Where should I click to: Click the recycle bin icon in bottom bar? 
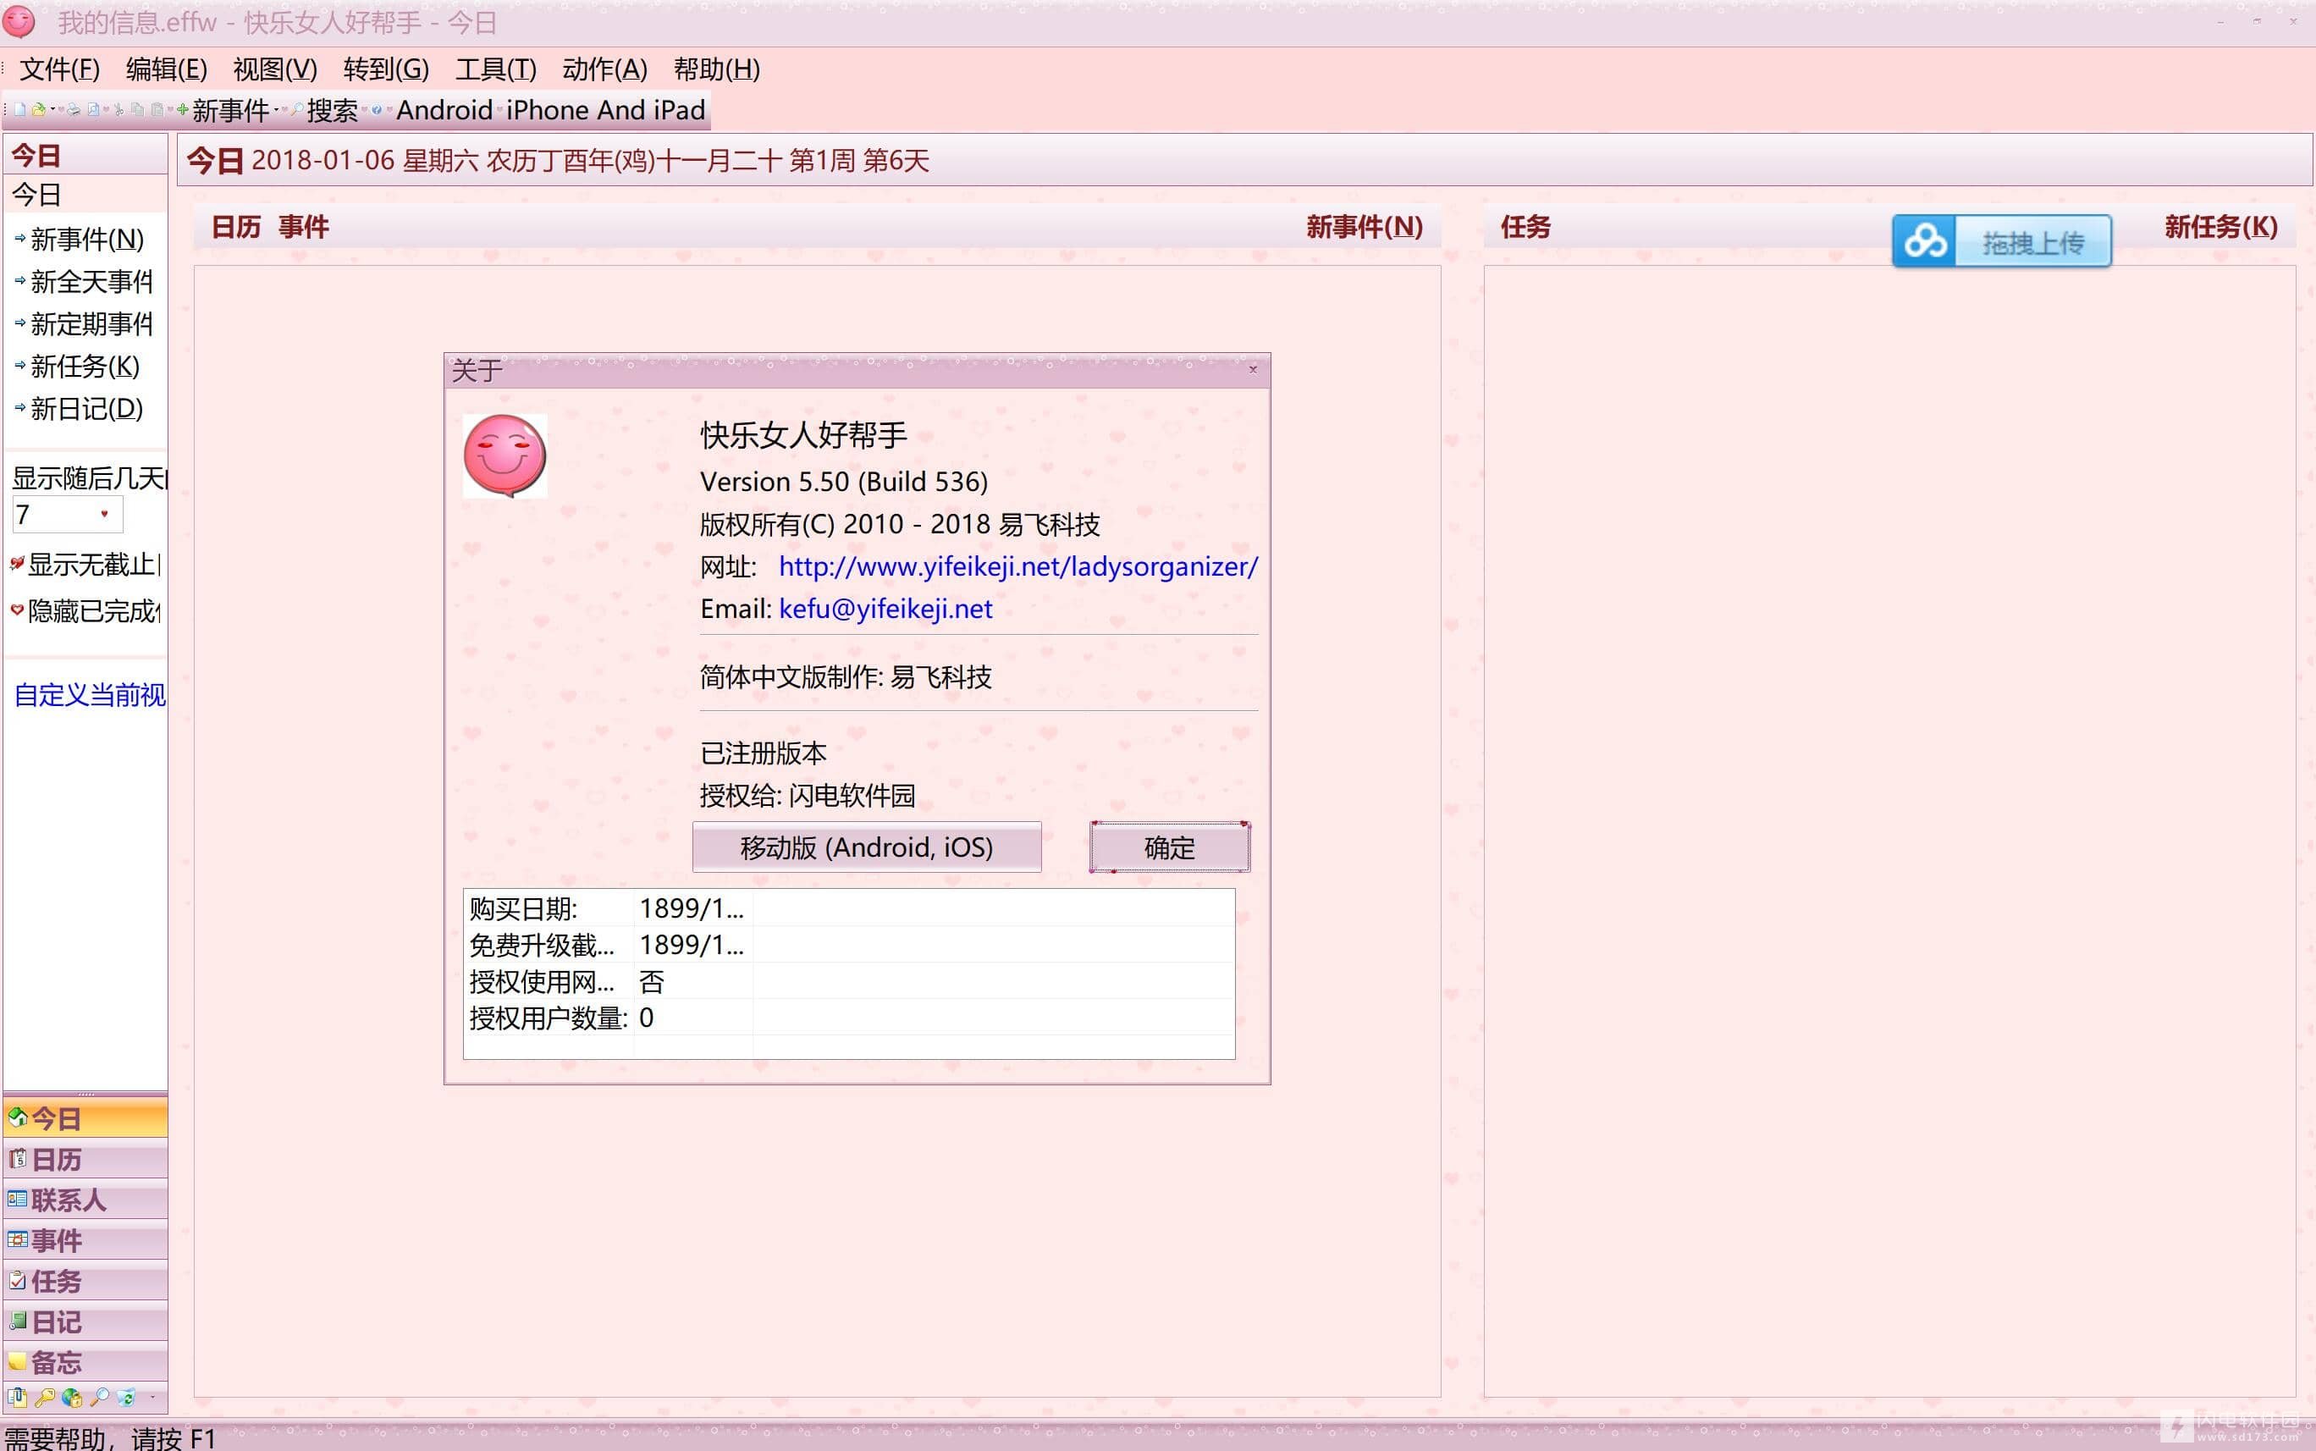(x=125, y=1398)
